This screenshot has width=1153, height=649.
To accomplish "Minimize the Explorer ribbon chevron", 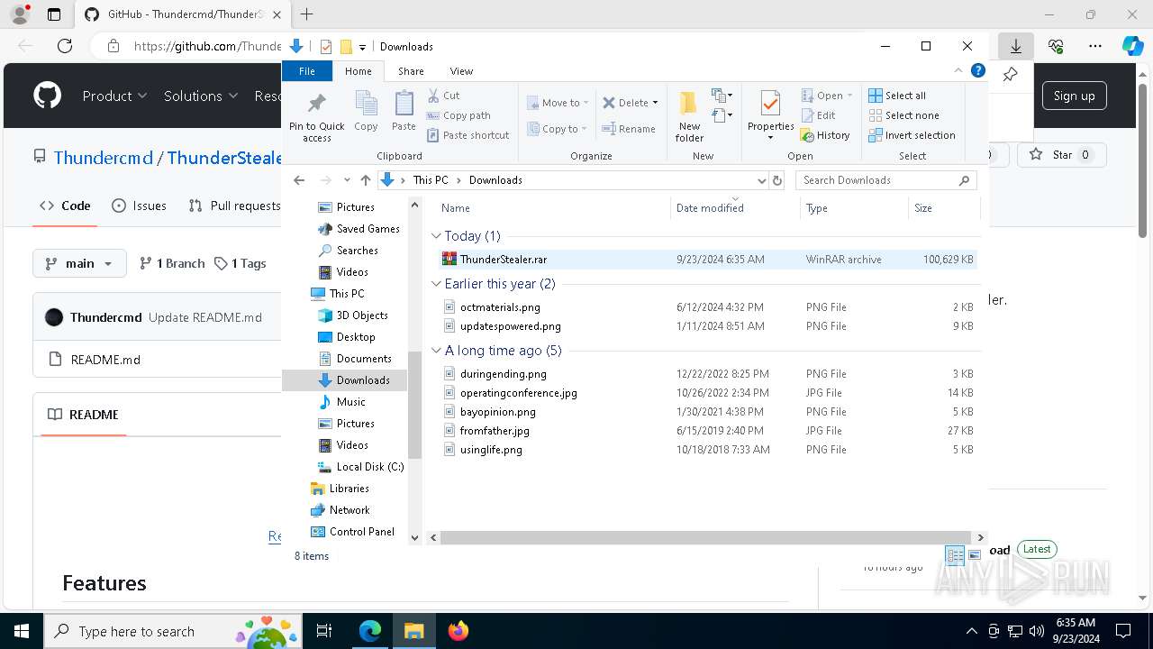I will [x=958, y=70].
